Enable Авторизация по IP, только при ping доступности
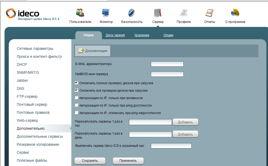Image resolution: width=268 pixels, height=166 pixels. click(76, 105)
